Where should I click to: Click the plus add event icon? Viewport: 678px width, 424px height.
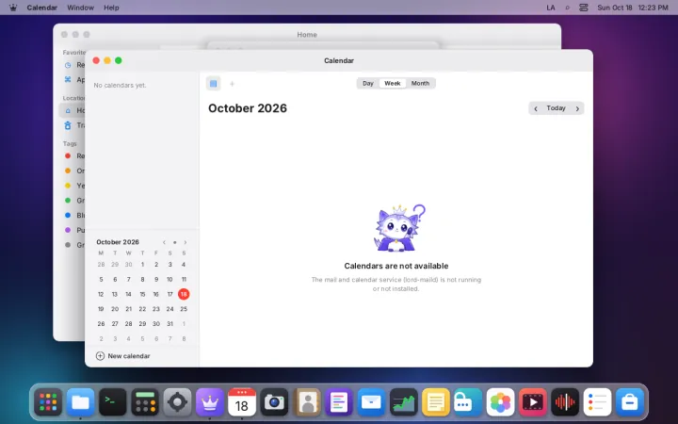coord(233,84)
